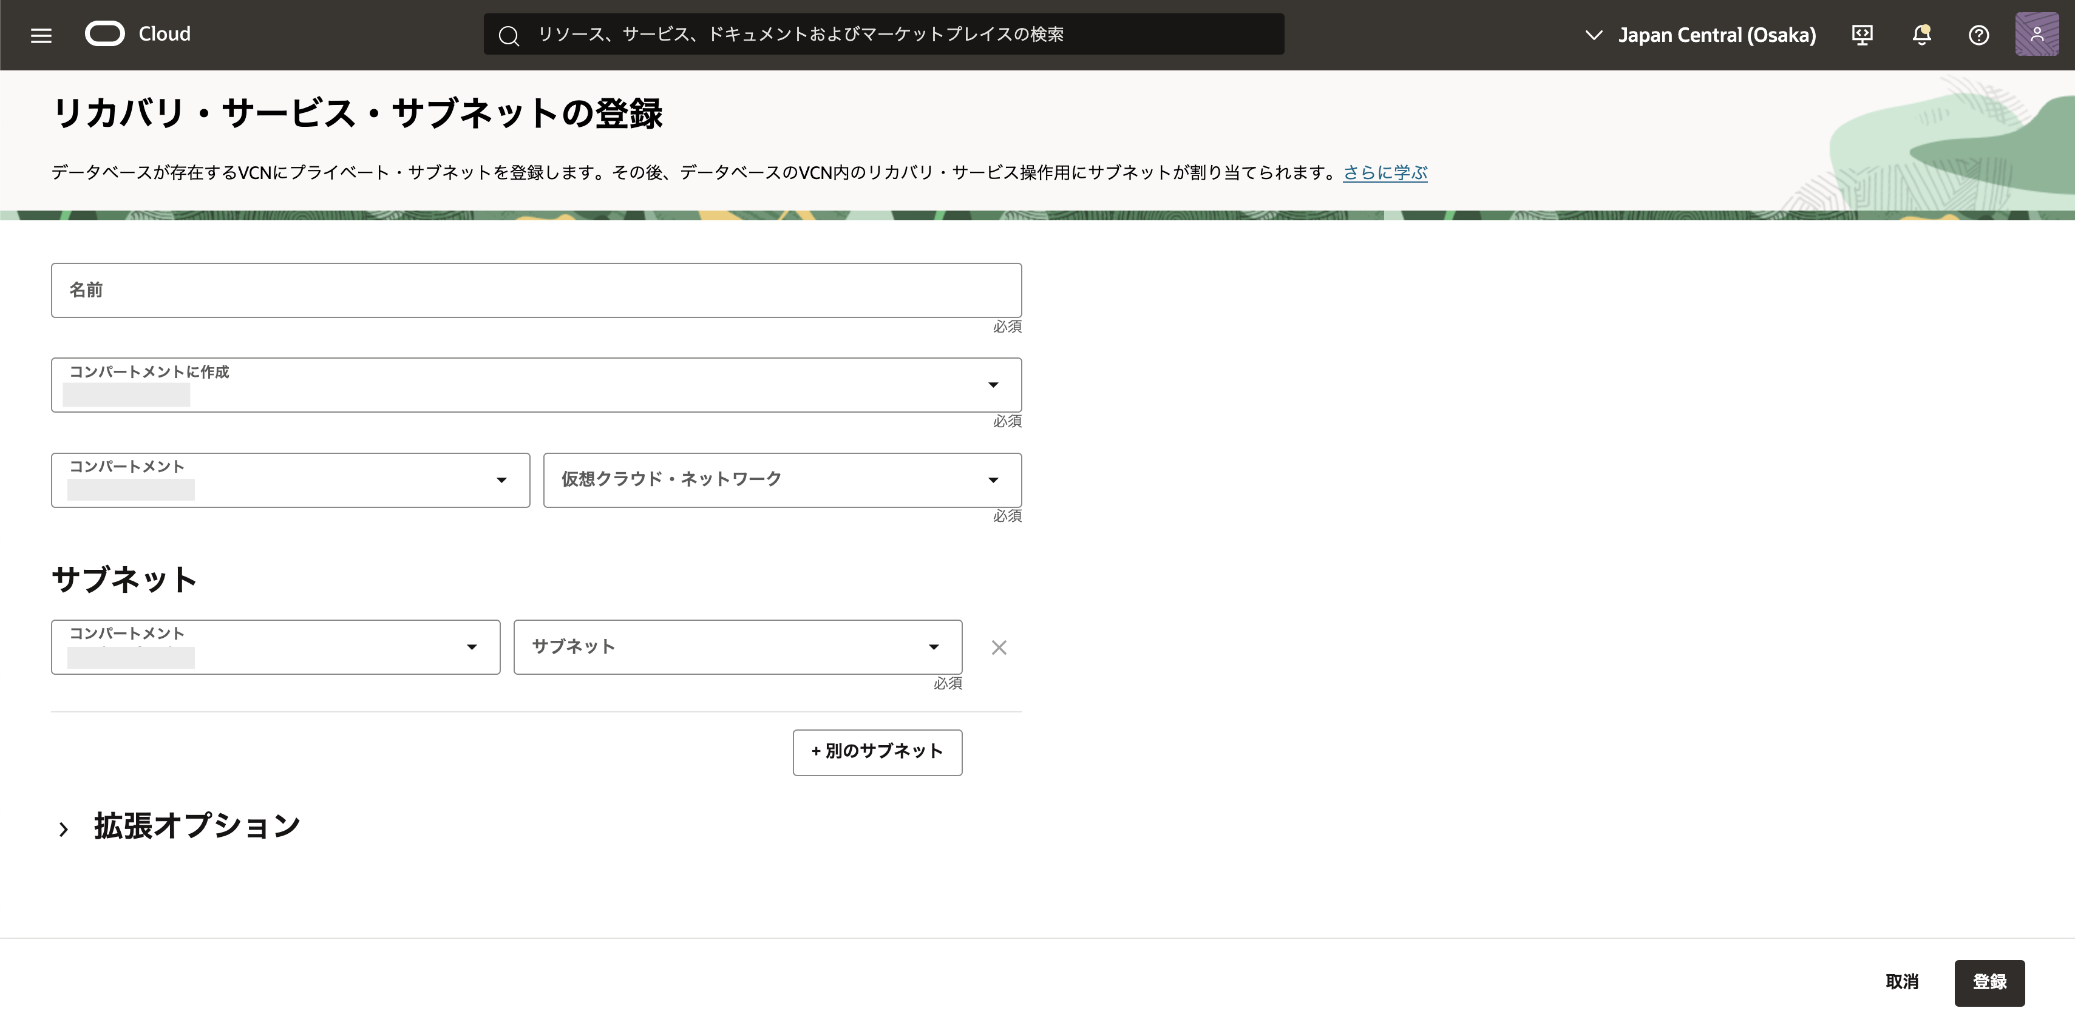The image size is (2075, 1028).
Task: Click the さらに学ぶ link
Action: click(1385, 172)
